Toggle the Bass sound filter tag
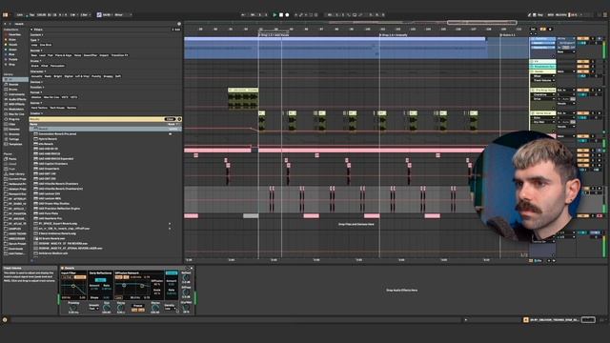Screen dimensions: 610x343 pos(34,55)
